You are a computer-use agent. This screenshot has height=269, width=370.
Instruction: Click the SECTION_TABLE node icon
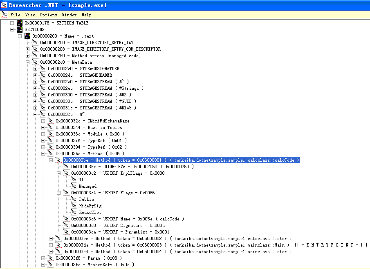coord(20,23)
